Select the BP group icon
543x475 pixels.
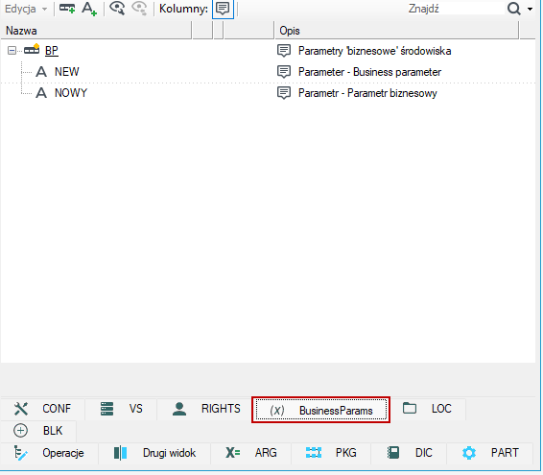click(x=32, y=50)
